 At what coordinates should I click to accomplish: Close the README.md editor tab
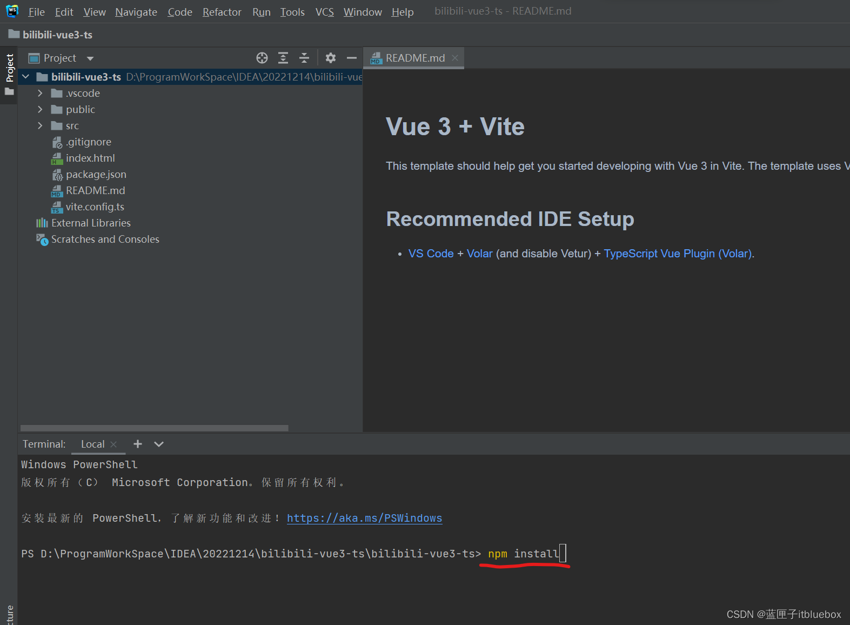[x=455, y=58]
